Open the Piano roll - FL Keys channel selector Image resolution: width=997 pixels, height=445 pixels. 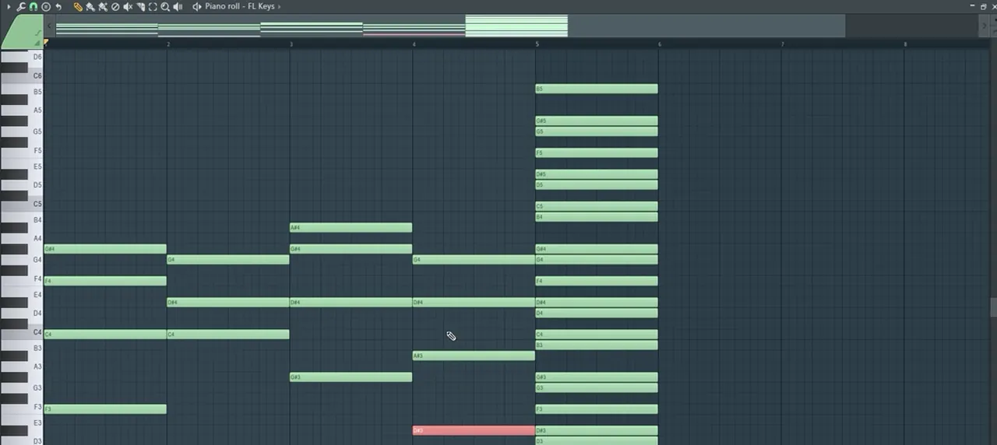coord(242,6)
